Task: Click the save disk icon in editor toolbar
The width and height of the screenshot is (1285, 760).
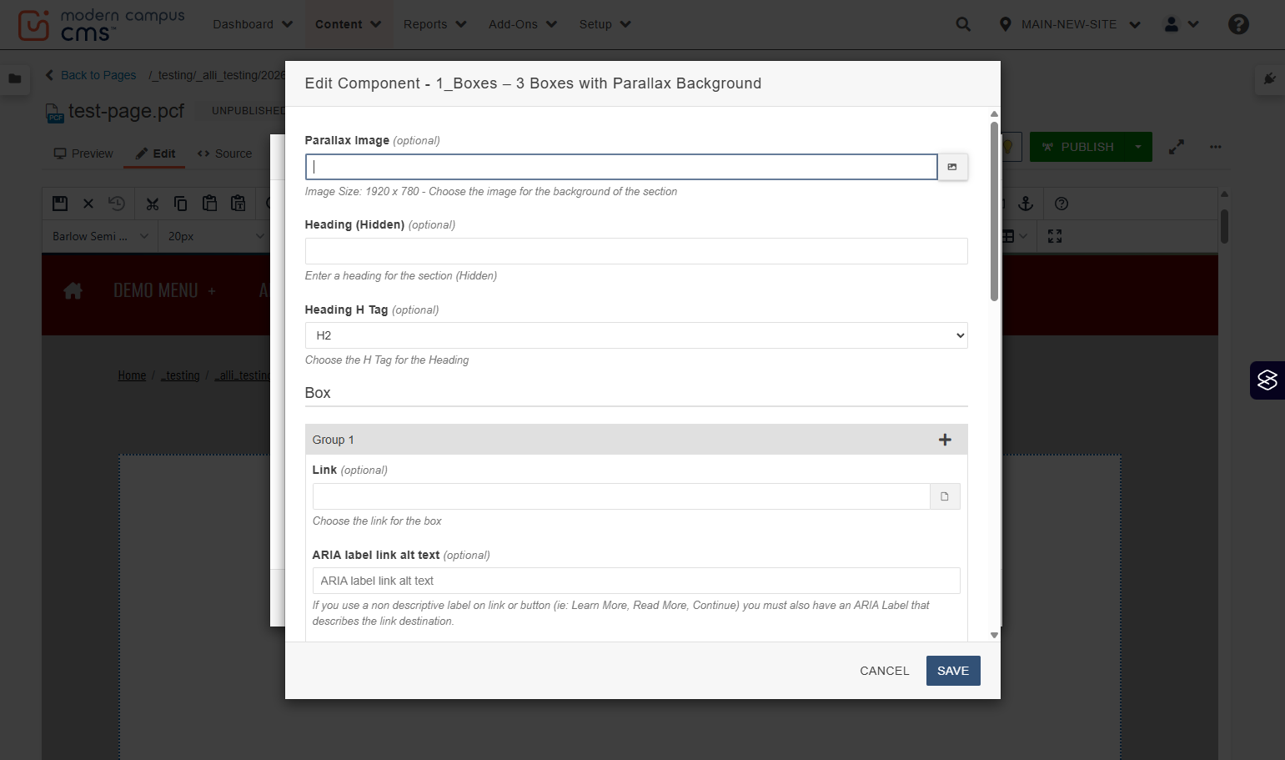Action: tap(60, 204)
